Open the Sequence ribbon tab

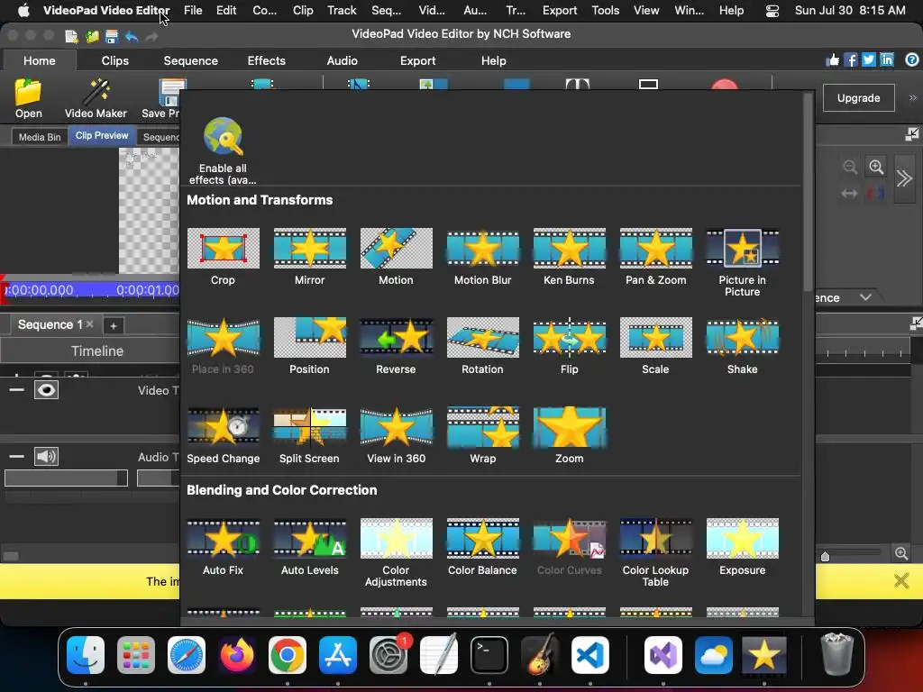coord(191,60)
